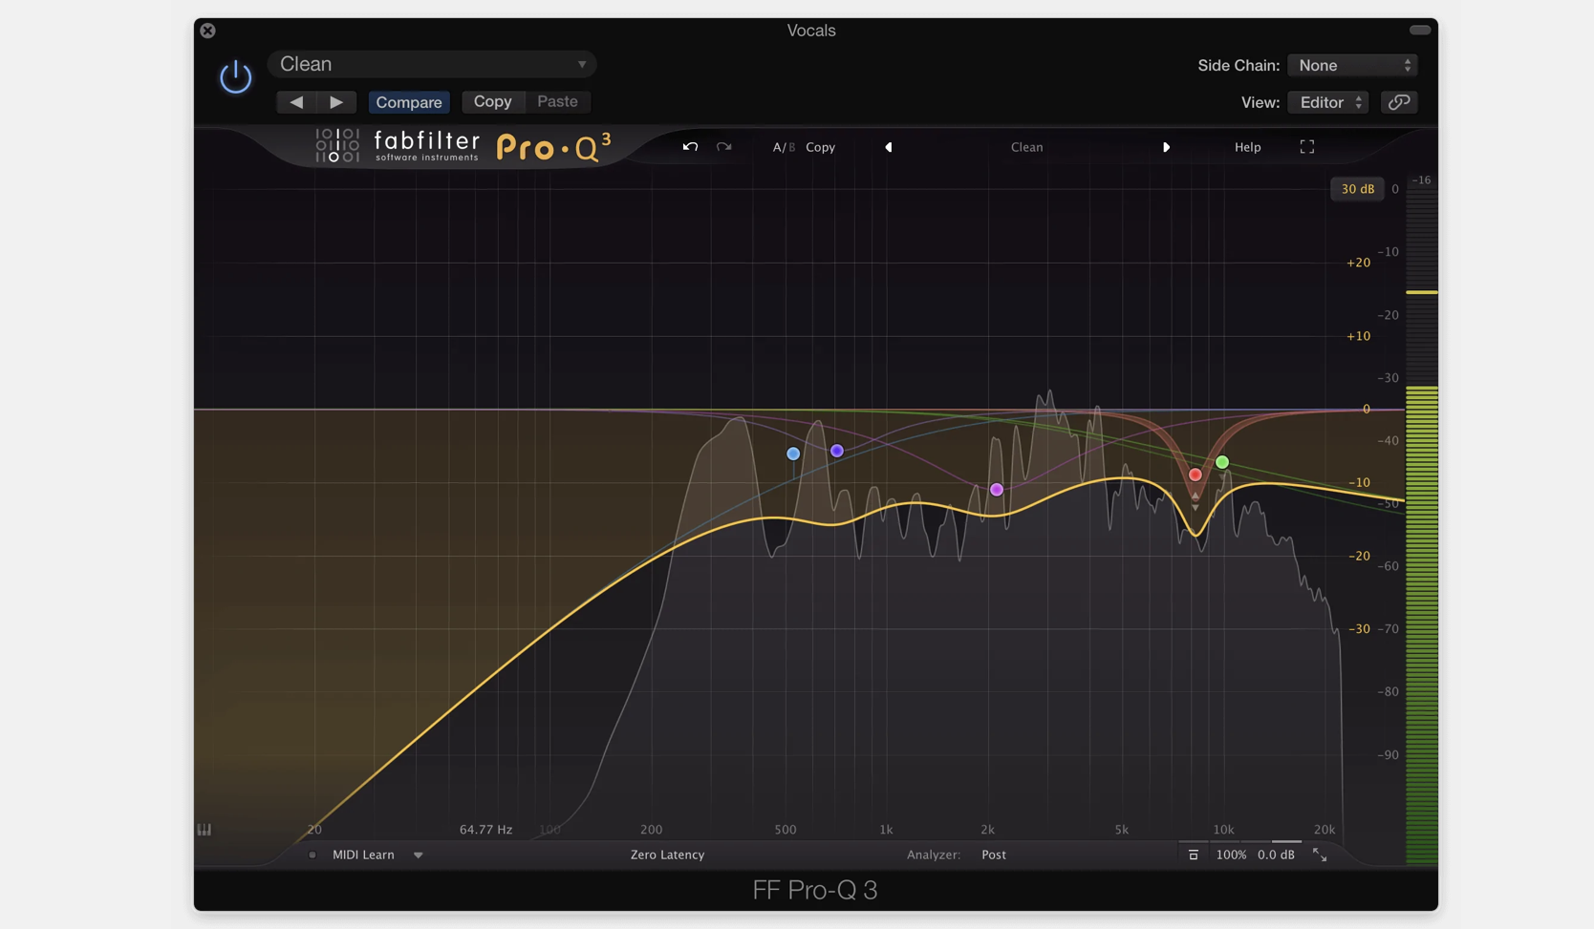The width and height of the screenshot is (1594, 929).
Task: Open the 30 dB display range selector
Action: click(1357, 189)
